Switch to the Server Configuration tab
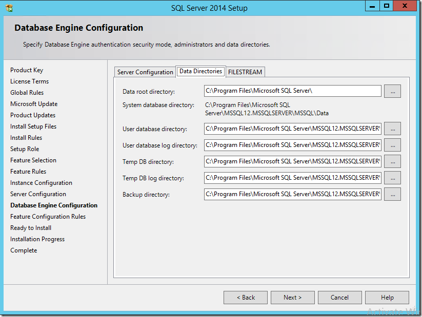This screenshot has width=422, height=317. click(145, 72)
